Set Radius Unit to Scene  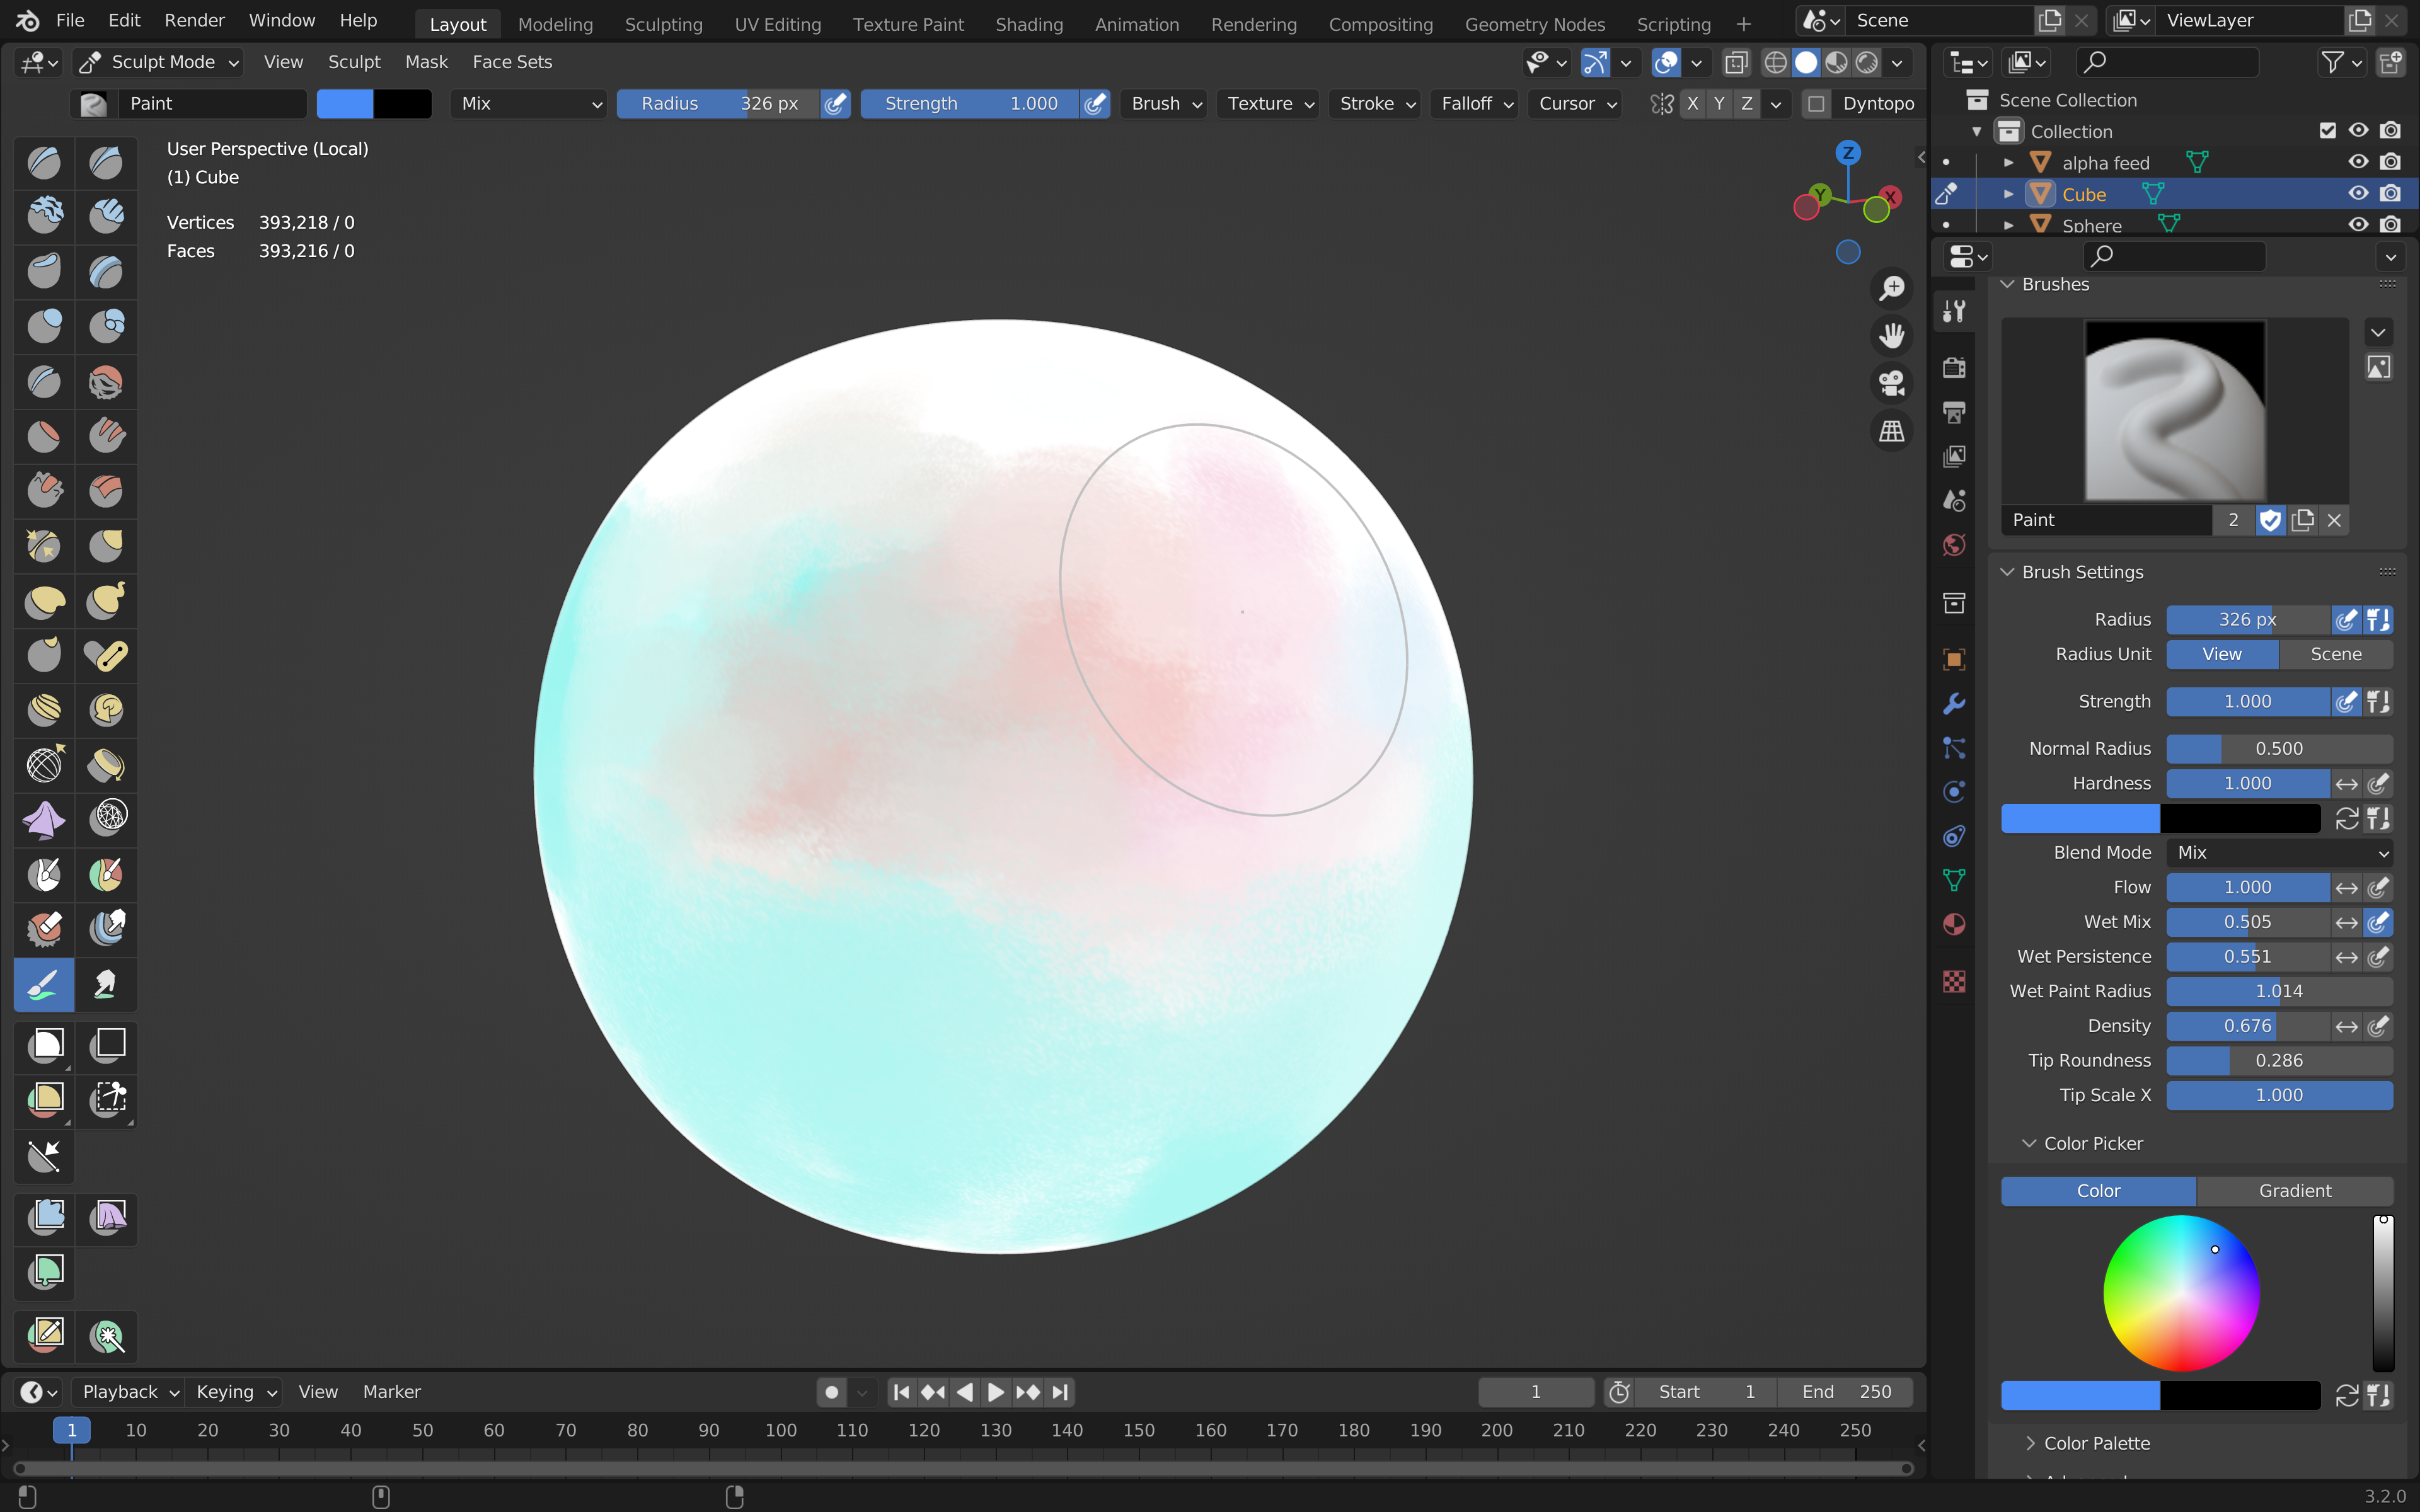tap(2335, 654)
